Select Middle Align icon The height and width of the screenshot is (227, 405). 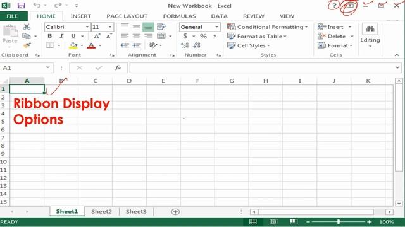click(137, 26)
